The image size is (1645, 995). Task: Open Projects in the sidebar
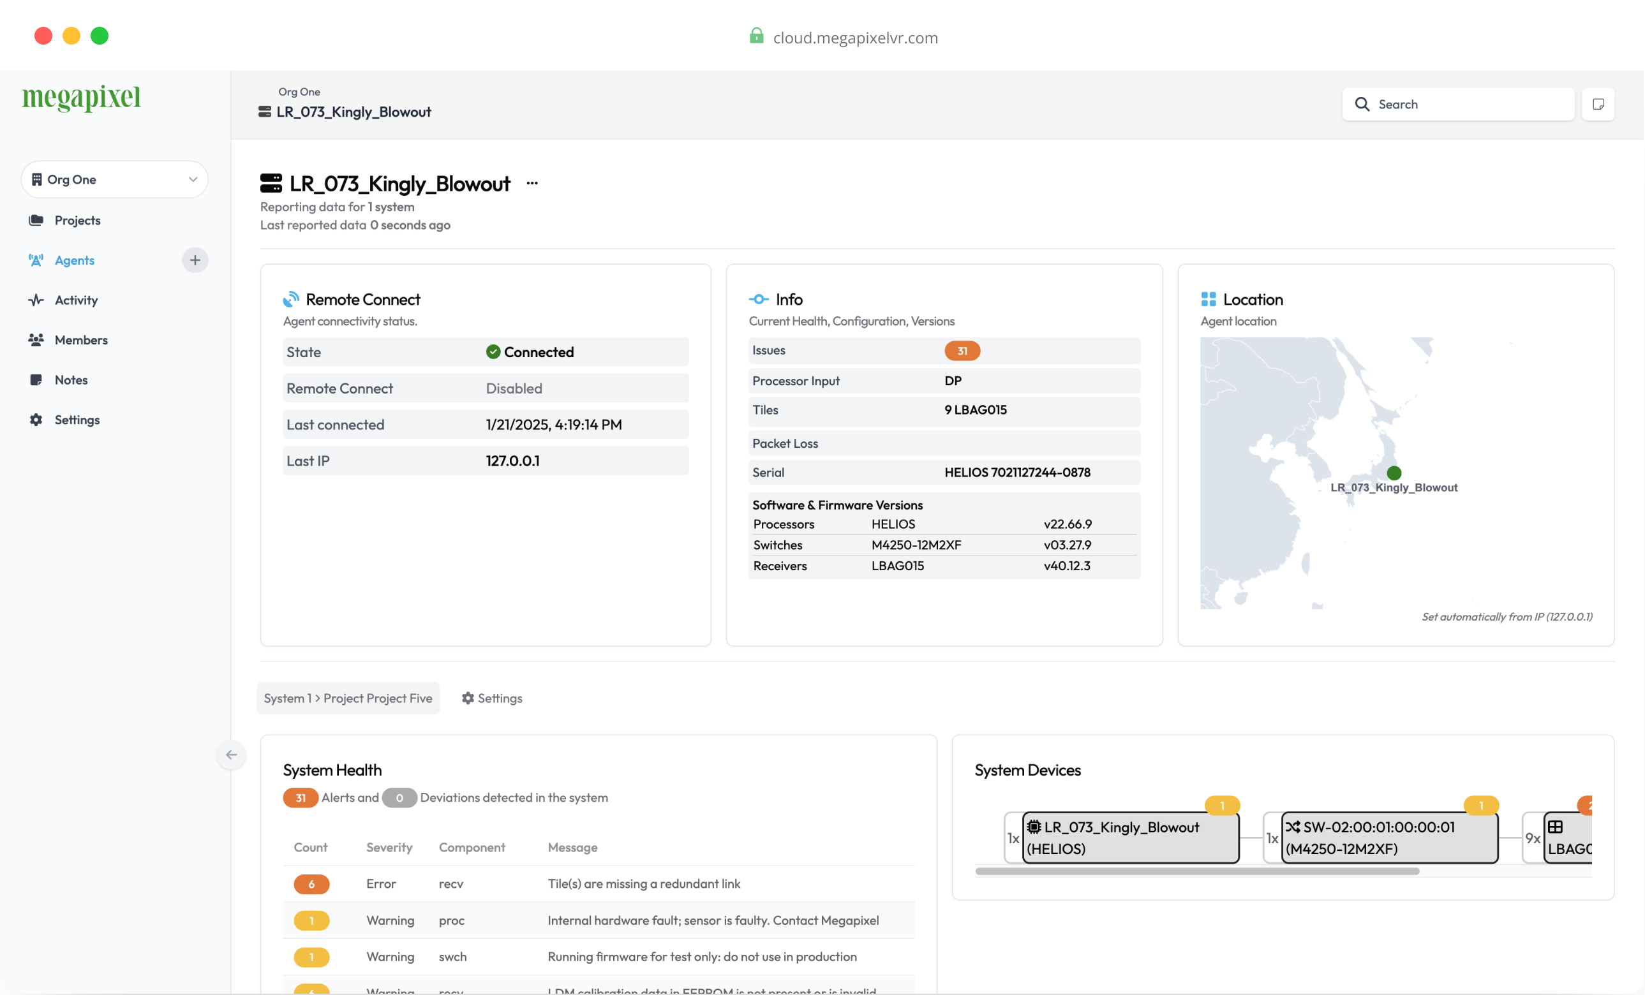point(77,220)
